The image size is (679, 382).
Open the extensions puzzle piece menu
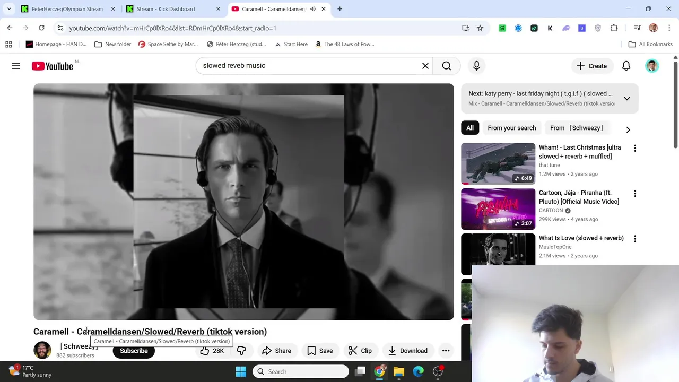click(614, 28)
